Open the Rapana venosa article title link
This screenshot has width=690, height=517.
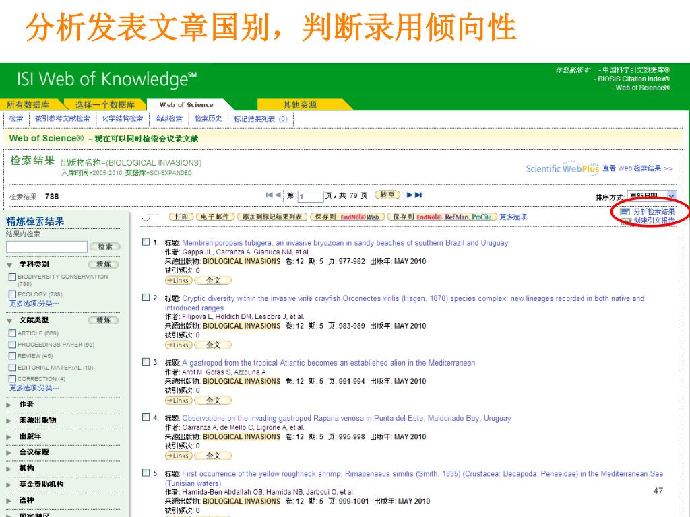[x=347, y=418]
